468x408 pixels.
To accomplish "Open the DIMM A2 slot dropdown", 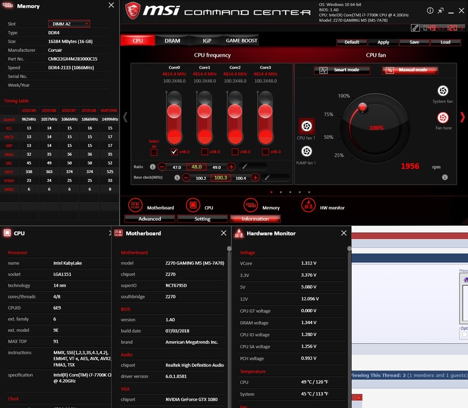I will tap(69, 24).
